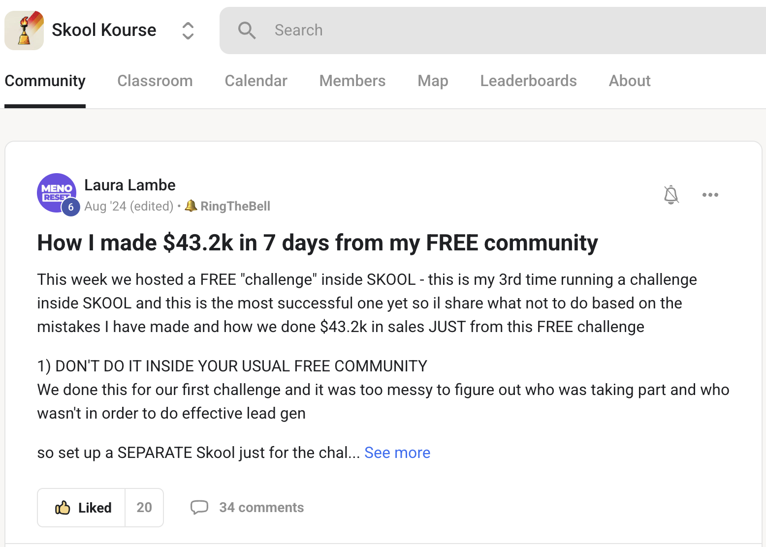Toggle post notifications bell icon
The height and width of the screenshot is (547, 766).
click(671, 195)
